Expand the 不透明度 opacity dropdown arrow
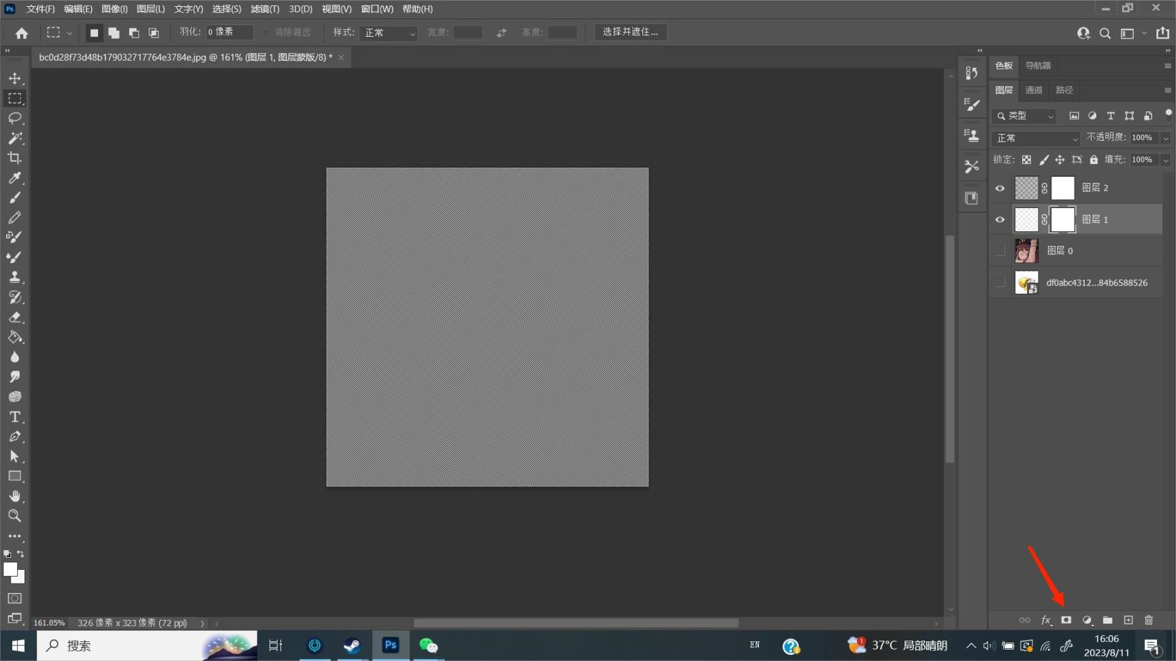The width and height of the screenshot is (1176, 661). tap(1166, 138)
